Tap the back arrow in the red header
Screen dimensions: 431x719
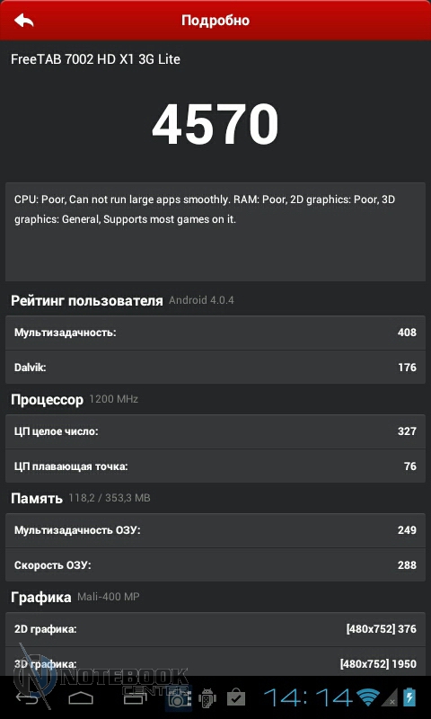click(x=24, y=20)
